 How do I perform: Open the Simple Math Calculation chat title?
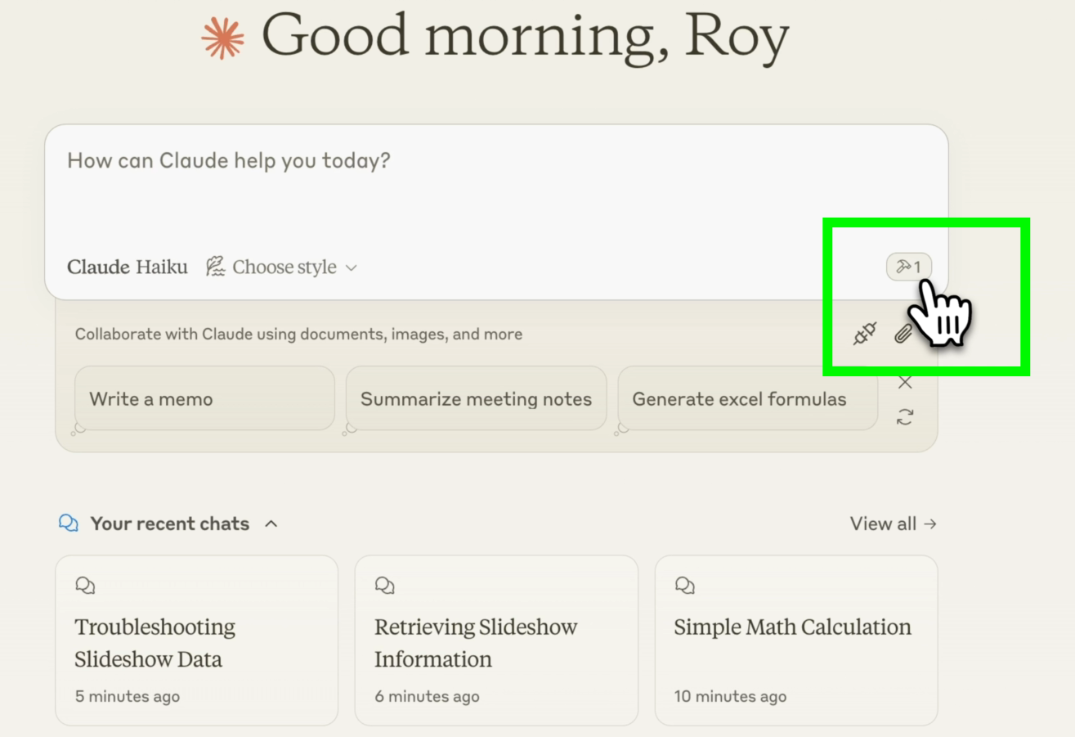click(791, 627)
